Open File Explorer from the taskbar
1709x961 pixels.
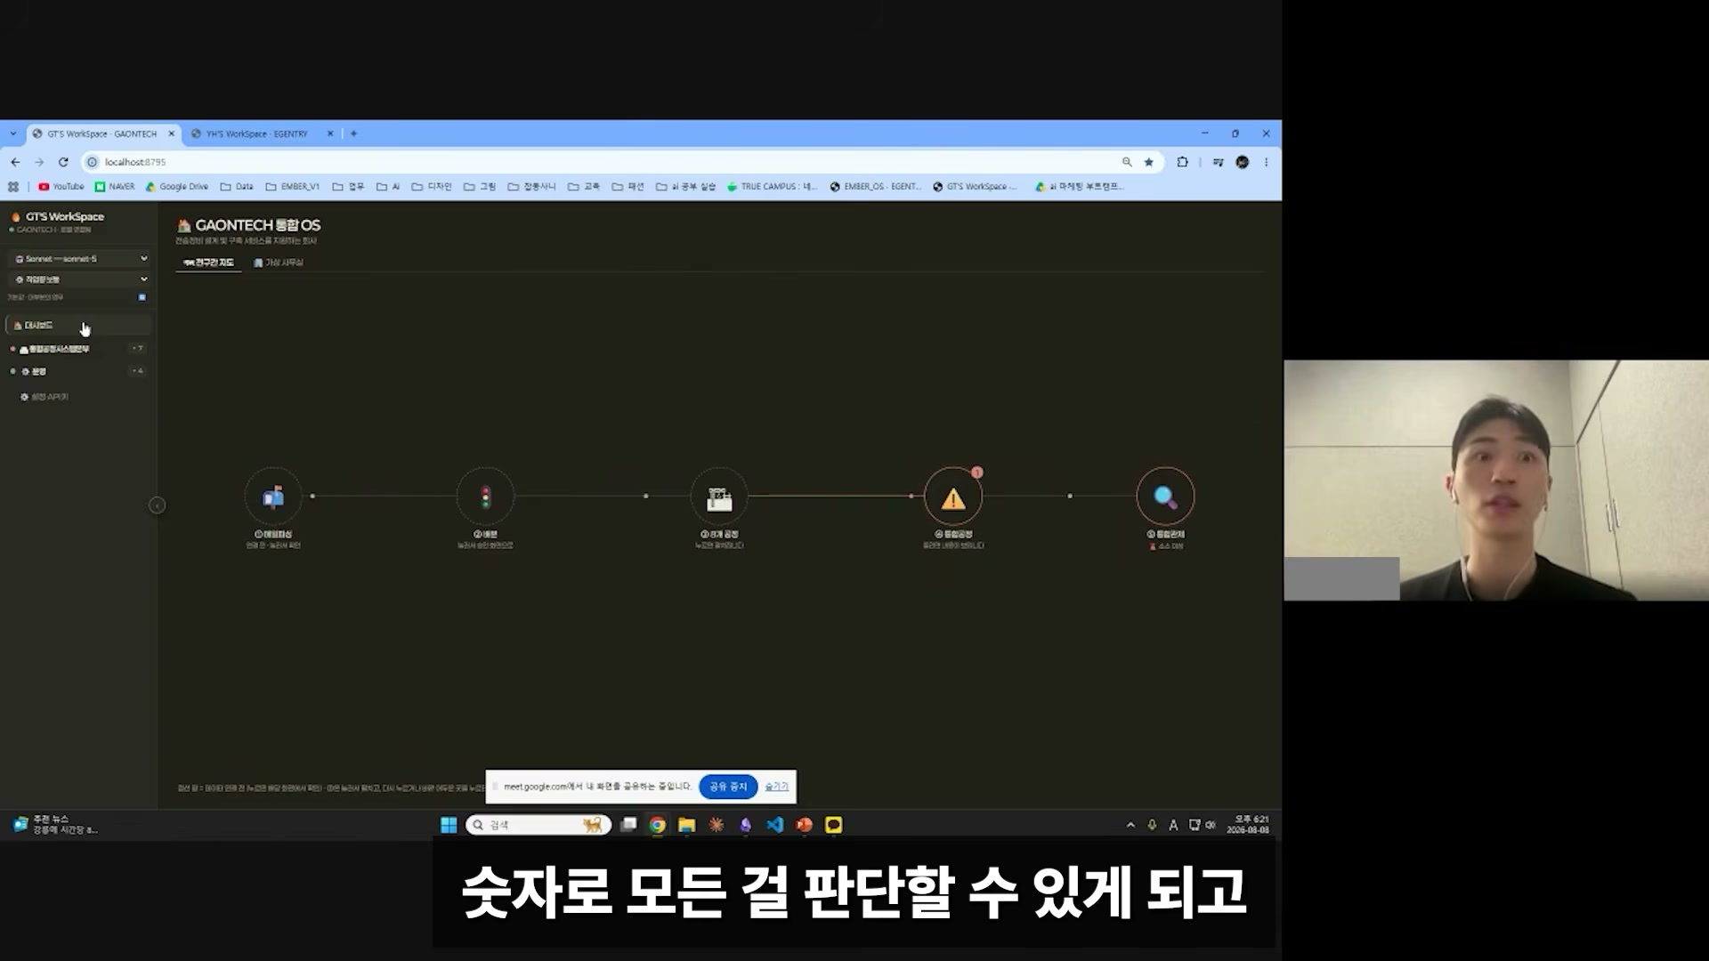coord(686,825)
